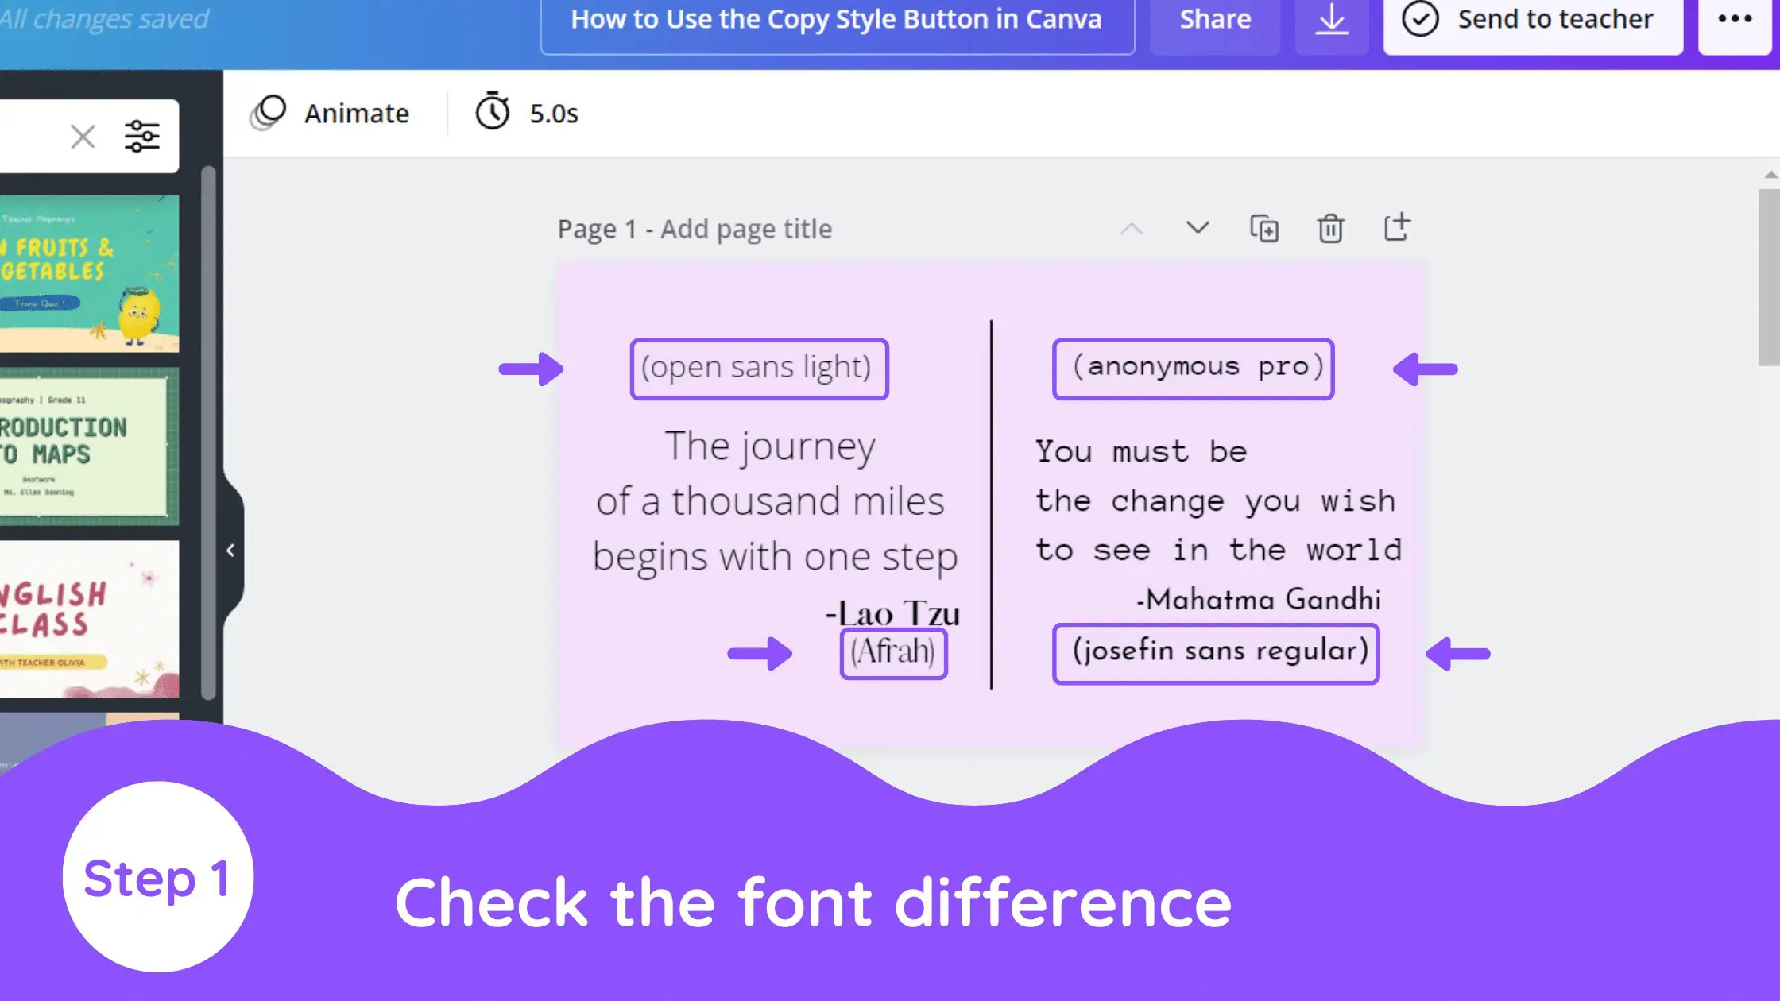This screenshot has height=1001, width=1780.
Task: Duplicate Page 1
Action: click(1265, 229)
